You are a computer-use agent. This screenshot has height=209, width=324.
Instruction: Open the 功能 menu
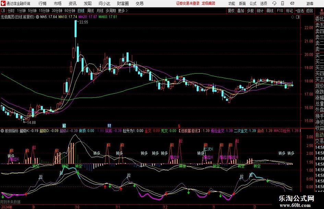tap(232, 3)
